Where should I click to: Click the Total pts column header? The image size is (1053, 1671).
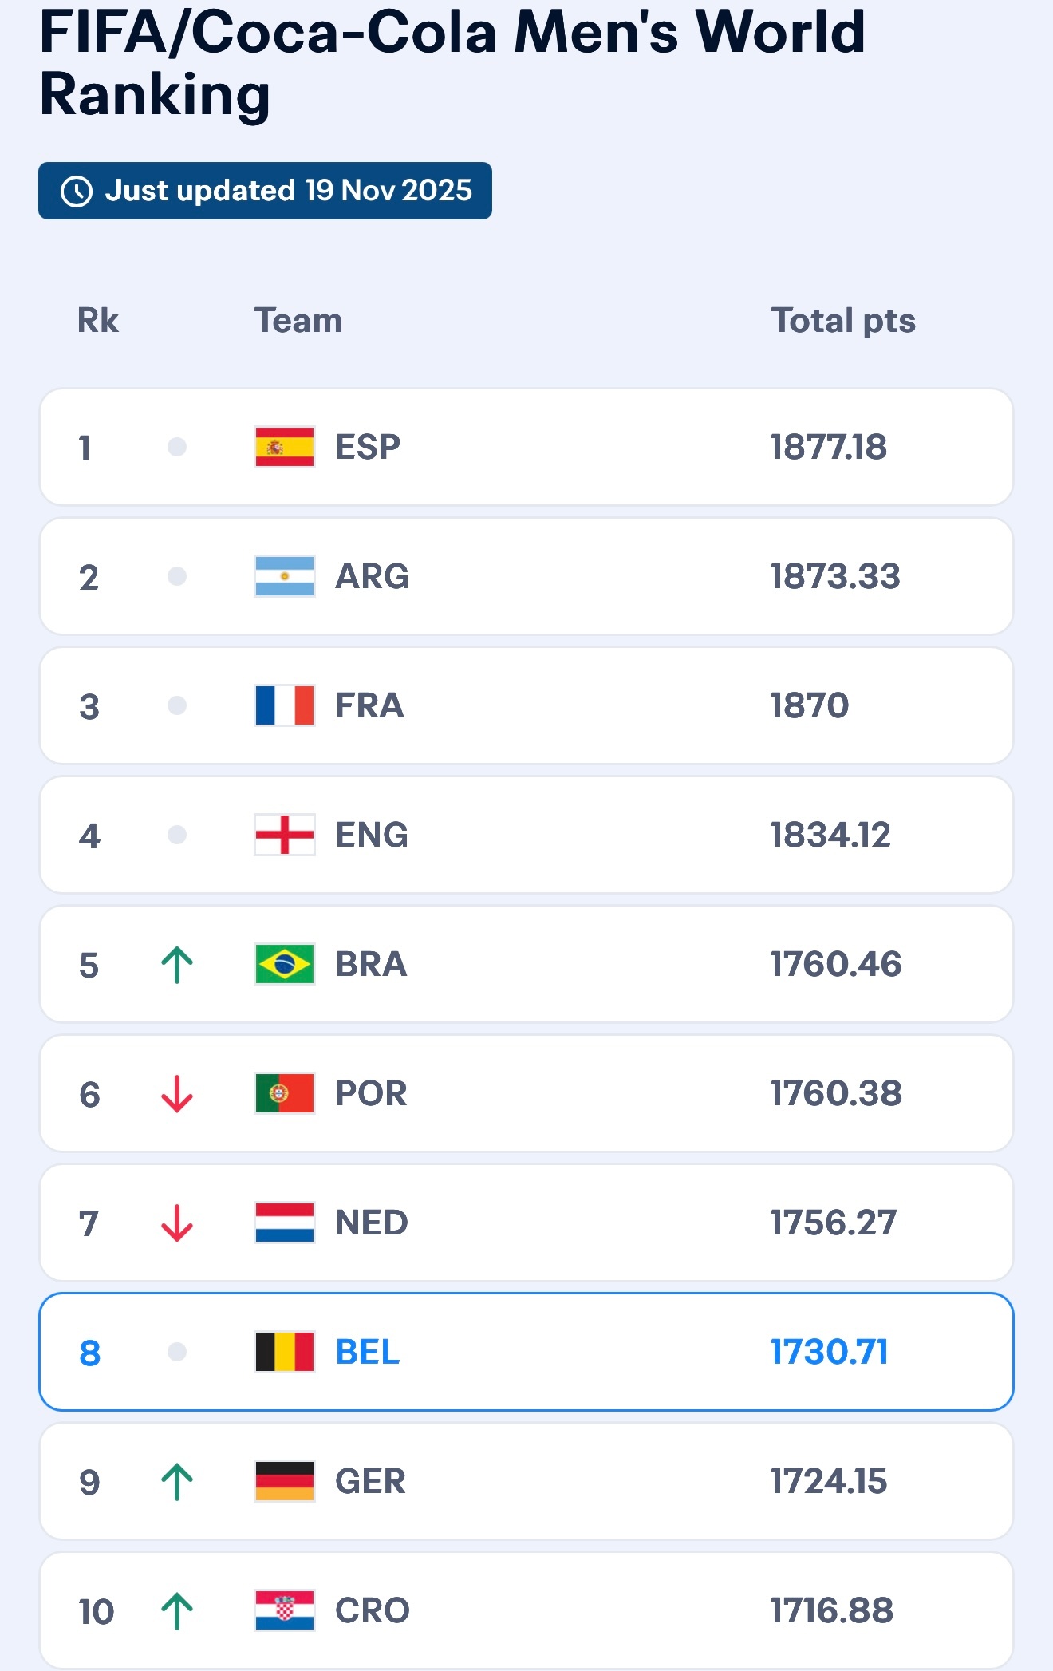click(x=842, y=321)
